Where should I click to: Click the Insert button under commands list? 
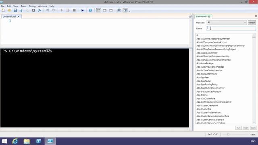(246, 128)
